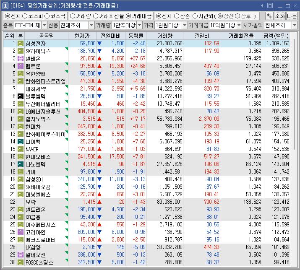Sort by 금액(백만) column header
Screen dimensions: 300x270
(x=276, y=36)
